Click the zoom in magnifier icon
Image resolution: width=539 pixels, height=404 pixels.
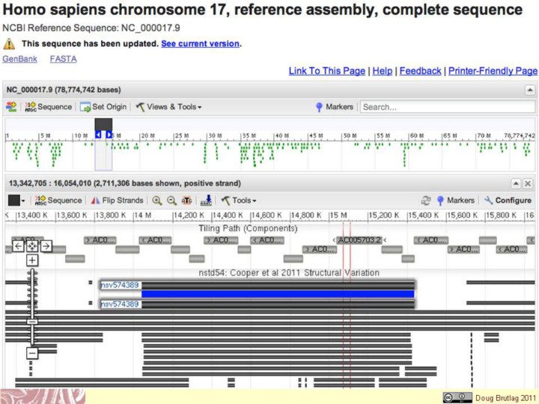click(x=157, y=201)
